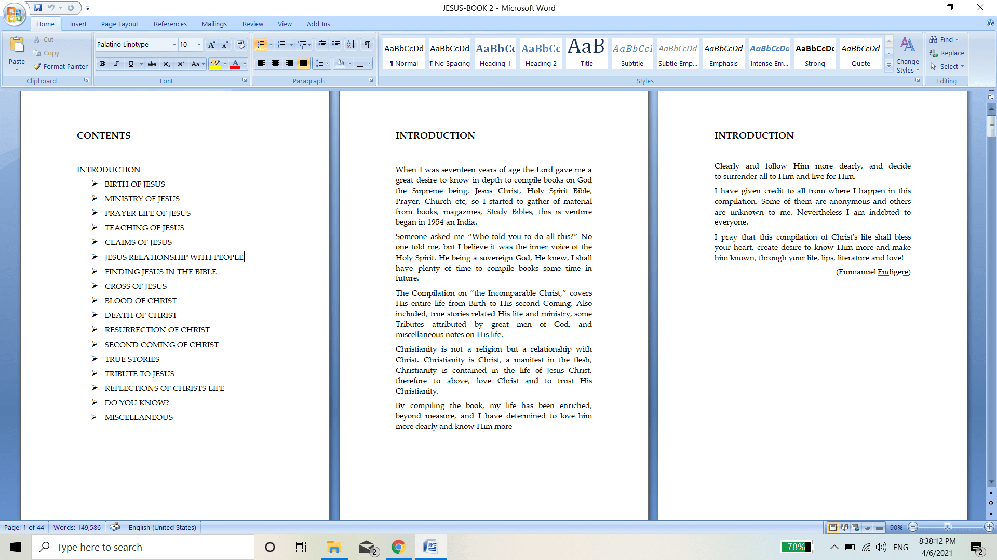
Task: Select the Heading 2 style
Action: tap(540, 53)
